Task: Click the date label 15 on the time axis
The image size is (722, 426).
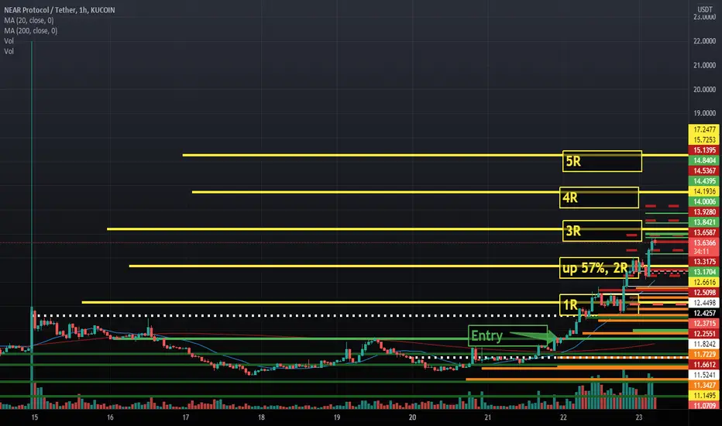Action: click(35, 417)
